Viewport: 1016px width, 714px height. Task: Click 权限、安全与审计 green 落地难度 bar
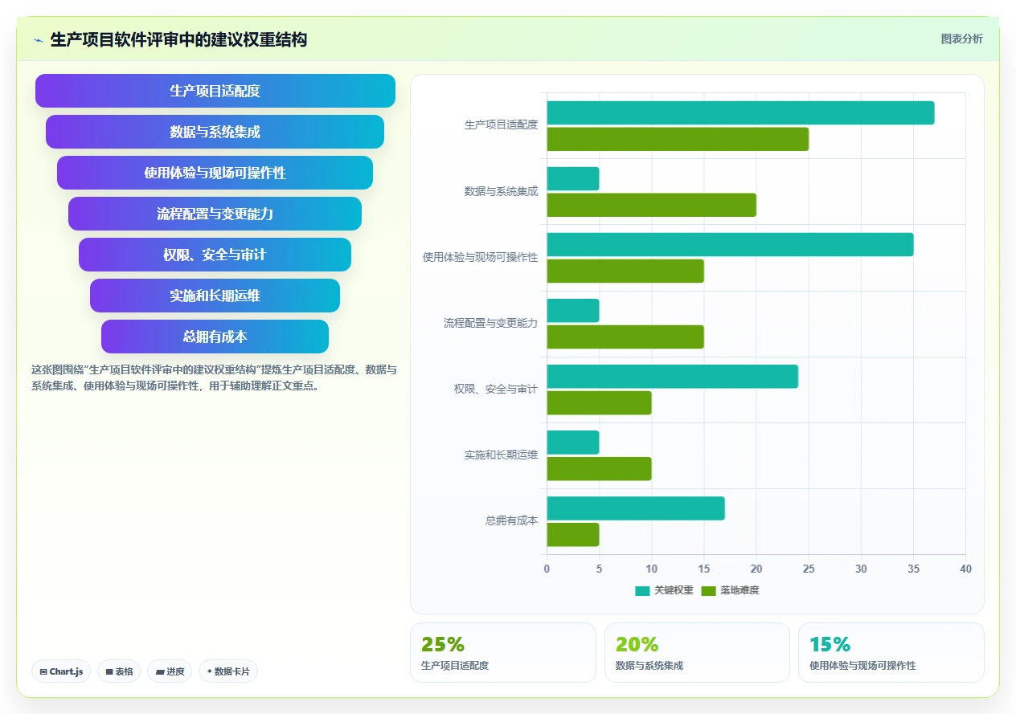(600, 403)
